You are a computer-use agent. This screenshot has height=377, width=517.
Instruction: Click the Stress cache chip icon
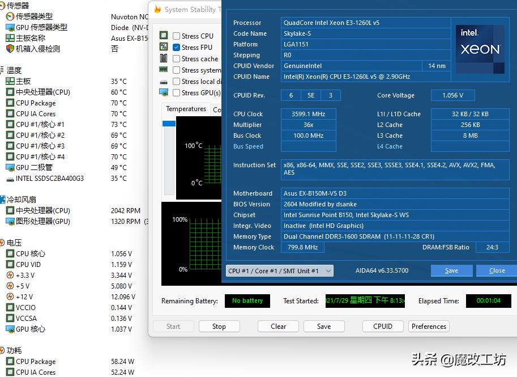click(x=164, y=58)
